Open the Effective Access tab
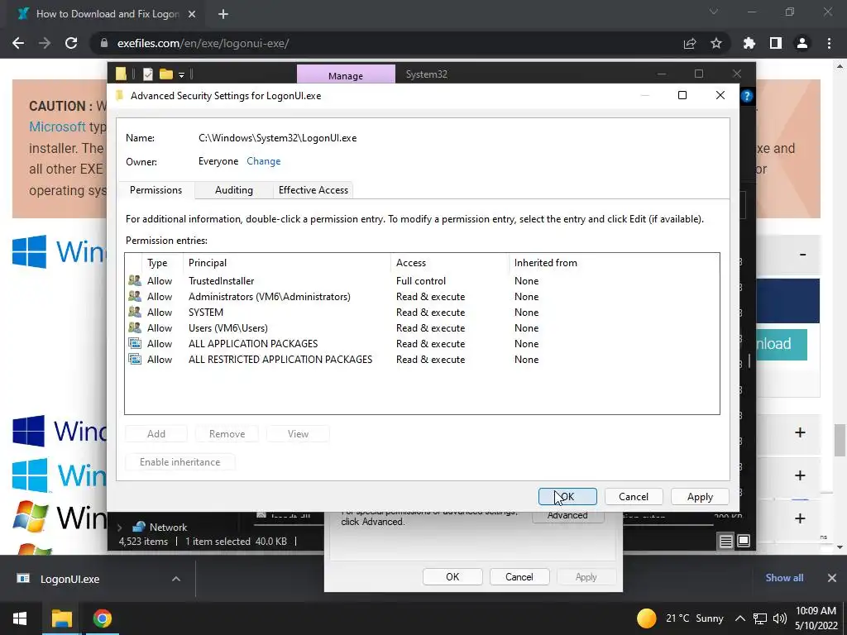The height and width of the screenshot is (635, 847). pyautogui.click(x=313, y=190)
